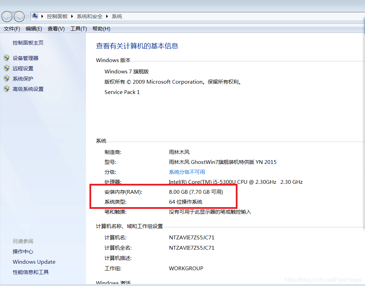Expand arrow after 控制面板 in breadcrumb

point(72,16)
